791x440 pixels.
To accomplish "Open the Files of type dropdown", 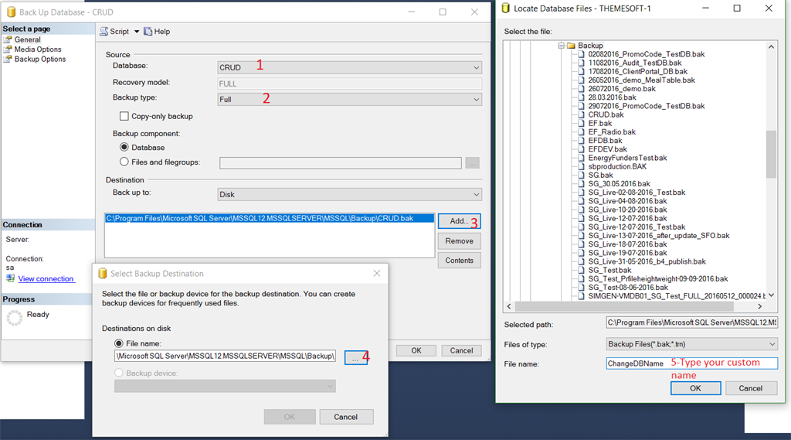I will tap(691, 344).
